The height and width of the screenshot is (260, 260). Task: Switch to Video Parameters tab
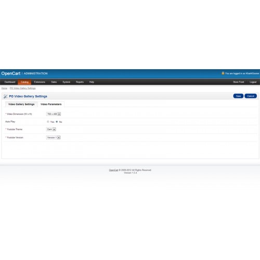click(51, 104)
